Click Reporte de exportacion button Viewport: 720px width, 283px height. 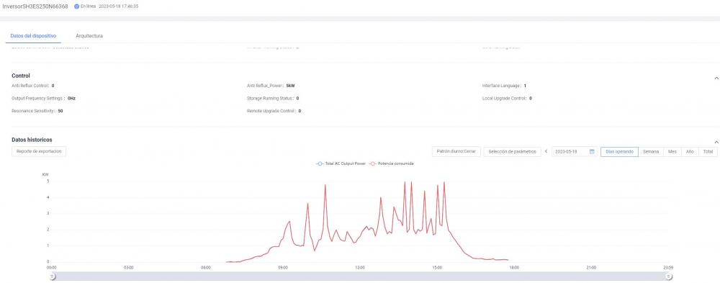click(x=39, y=152)
